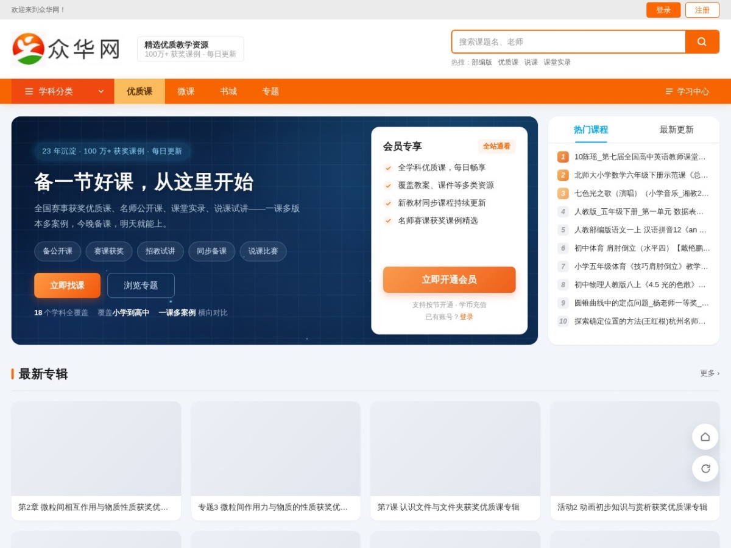Click the 全站通看 badge

click(x=496, y=146)
